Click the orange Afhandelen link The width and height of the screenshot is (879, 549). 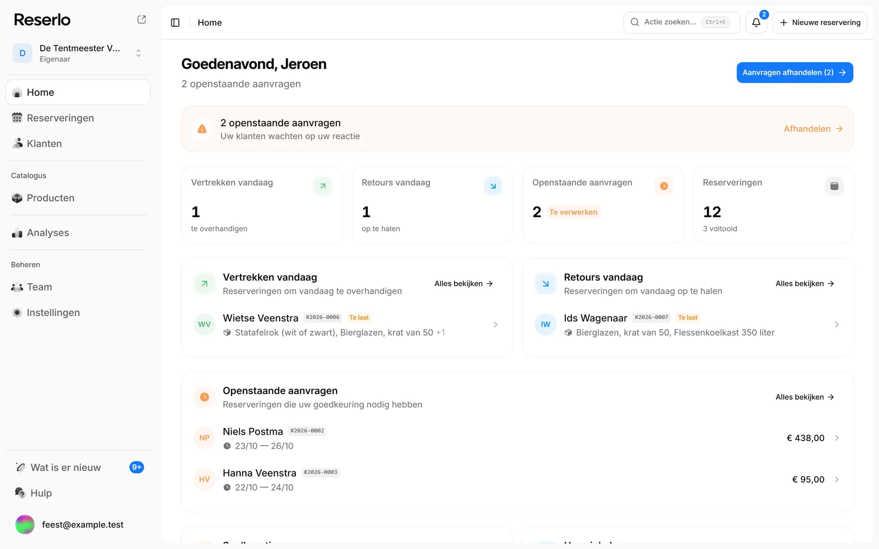coord(813,129)
